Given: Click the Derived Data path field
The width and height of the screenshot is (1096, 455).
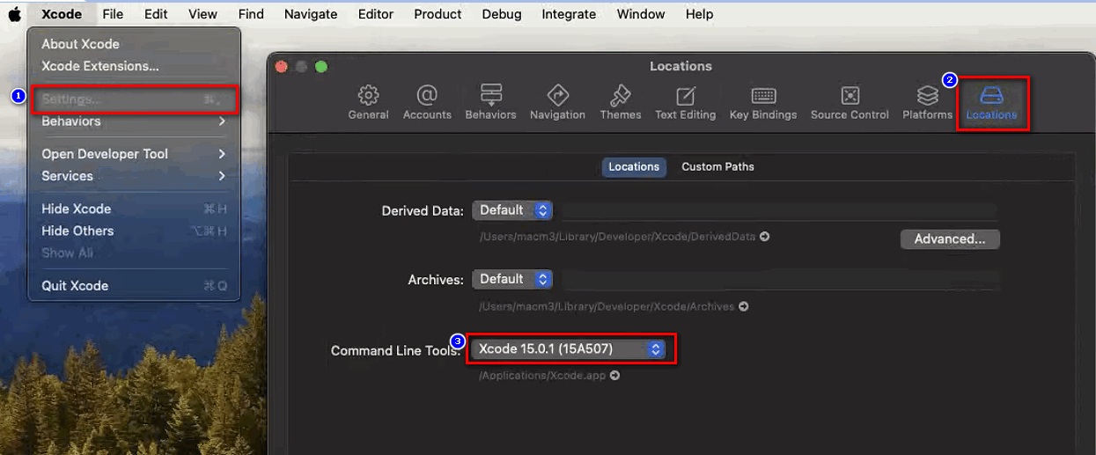Looking at the screenshot, I should [x=778, y=210].
